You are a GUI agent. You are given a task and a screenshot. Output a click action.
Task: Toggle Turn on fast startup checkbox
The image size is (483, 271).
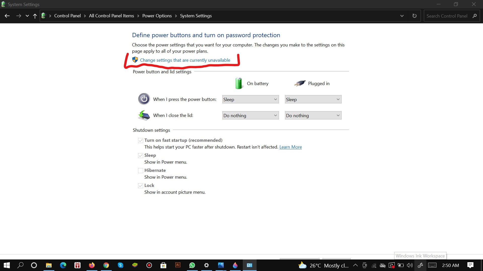[141, 140]
